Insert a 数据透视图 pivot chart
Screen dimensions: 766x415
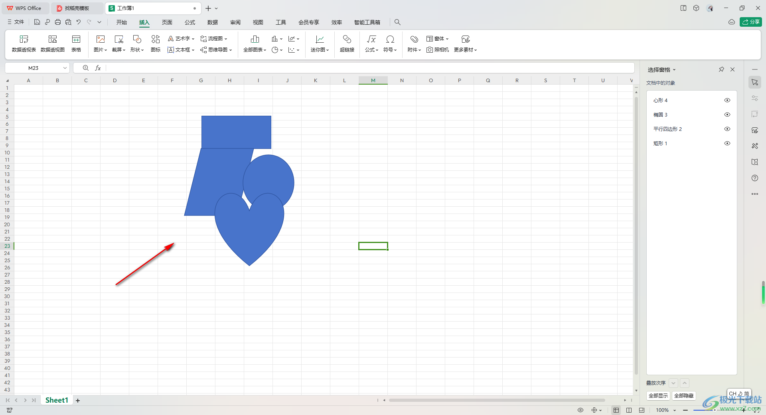click(x=53, y=44)
